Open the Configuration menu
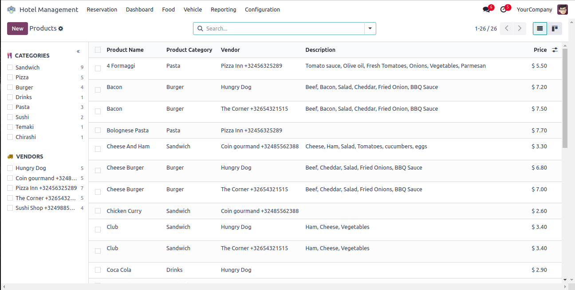Image resolution: width=575 pixels, height=290 pixels. click(x=262, y=9)
